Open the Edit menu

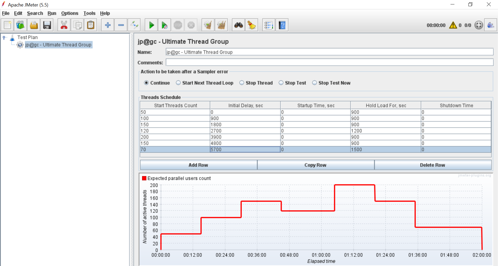tap(18, 13)
